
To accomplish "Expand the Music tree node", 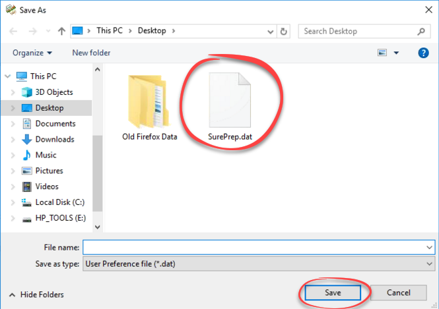I will click(13, 155).
